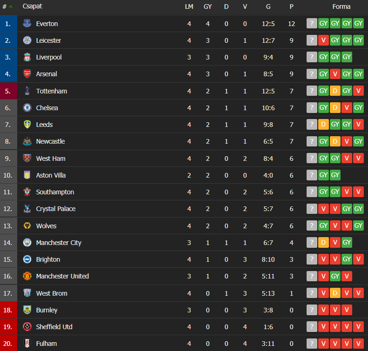This screenshot has height=351, width=368.
Task: Select the LM column header
Action: 189,7
